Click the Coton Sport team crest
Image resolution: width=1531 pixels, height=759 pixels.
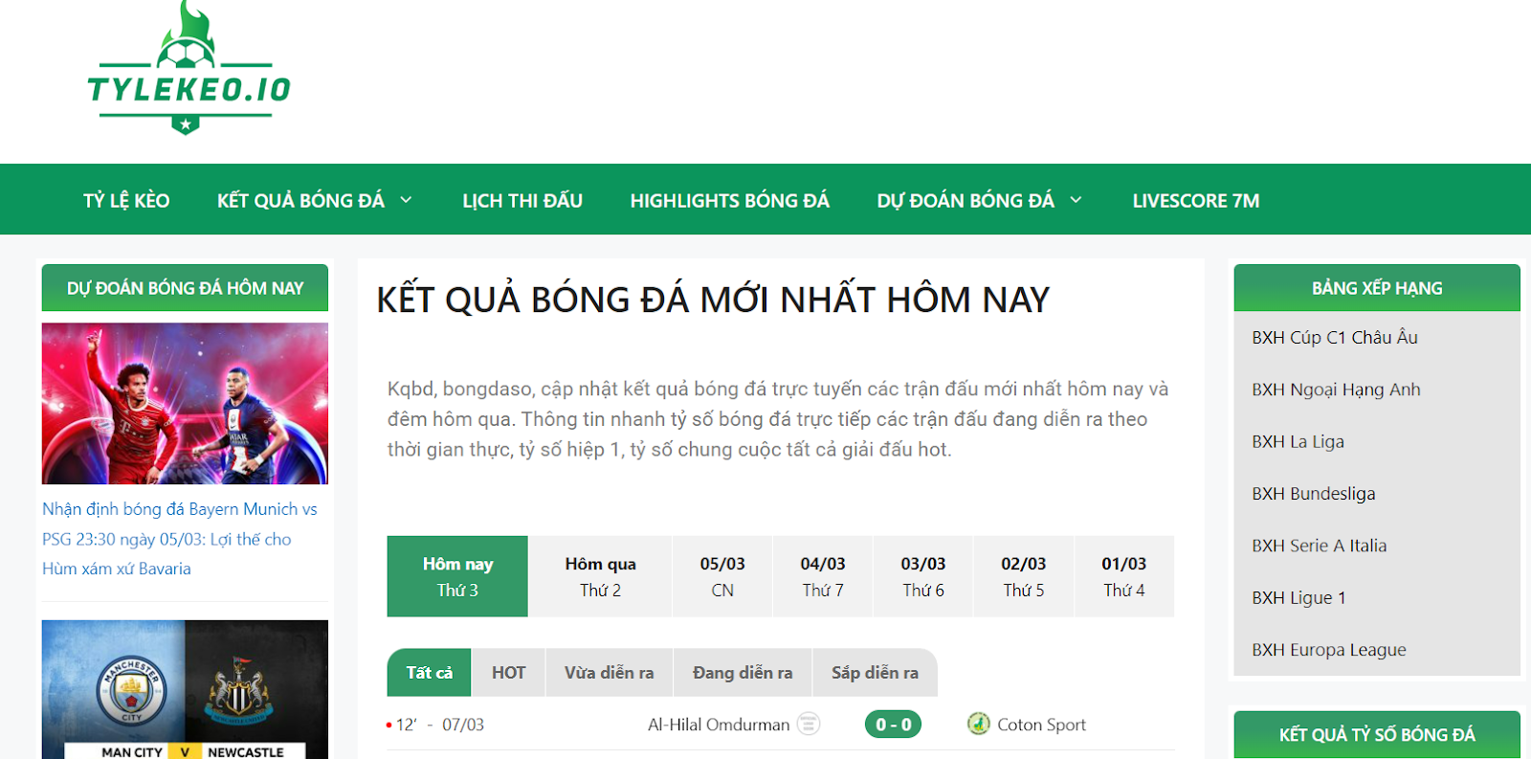pyautogui.click(x=978, y=724)
